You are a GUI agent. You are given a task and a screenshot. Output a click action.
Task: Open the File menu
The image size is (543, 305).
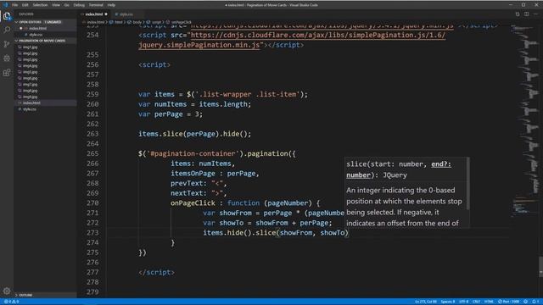15,5
